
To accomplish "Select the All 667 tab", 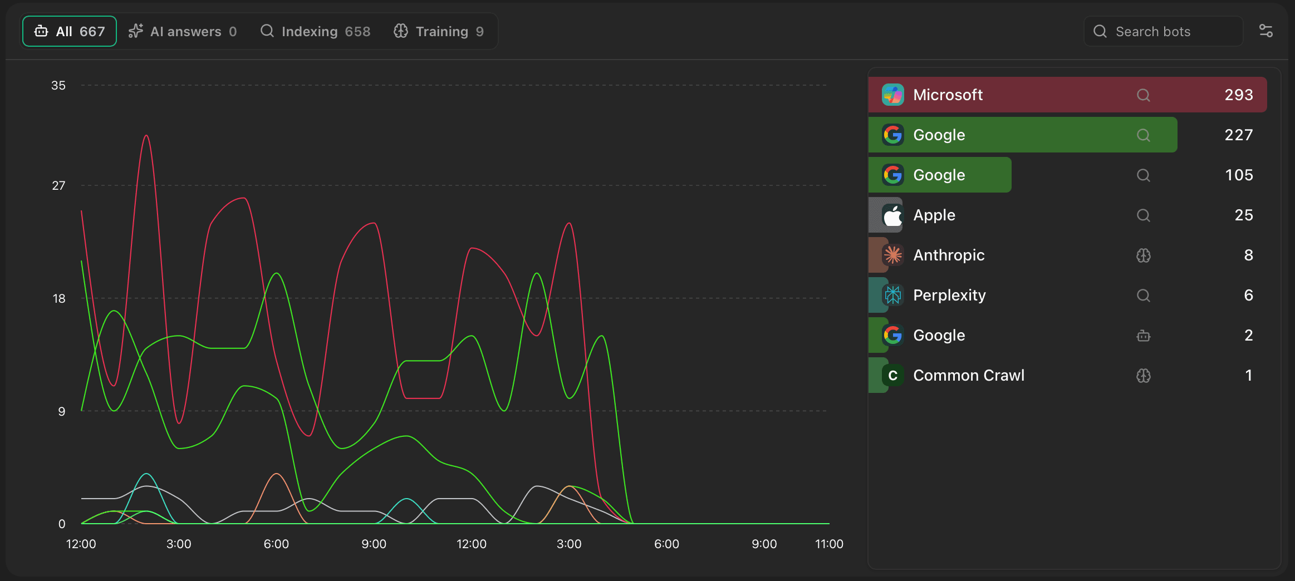I will point(70,31).
